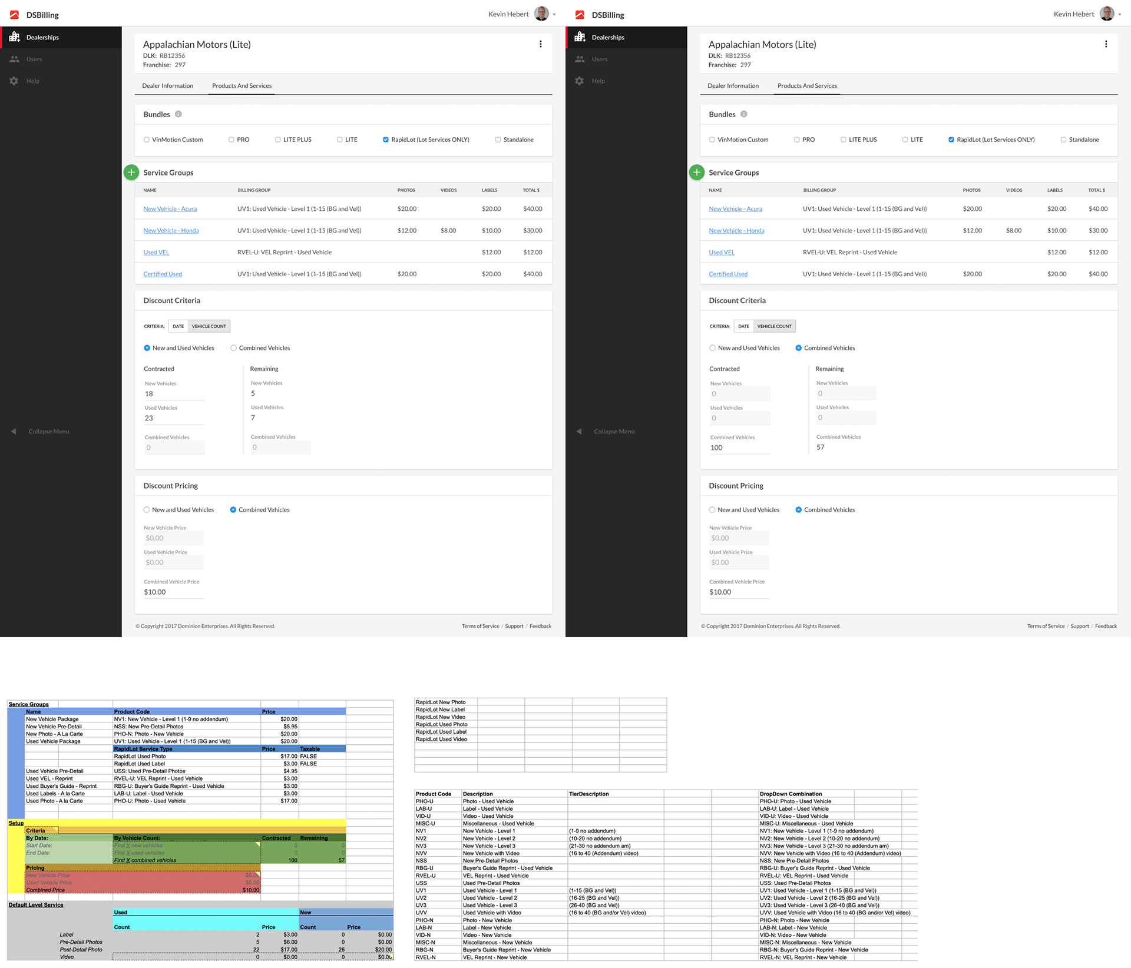The image size is (1131, 968).
Task: Click the Dealerships building icon in left sidebar
Action: click(x=15, y=37)
